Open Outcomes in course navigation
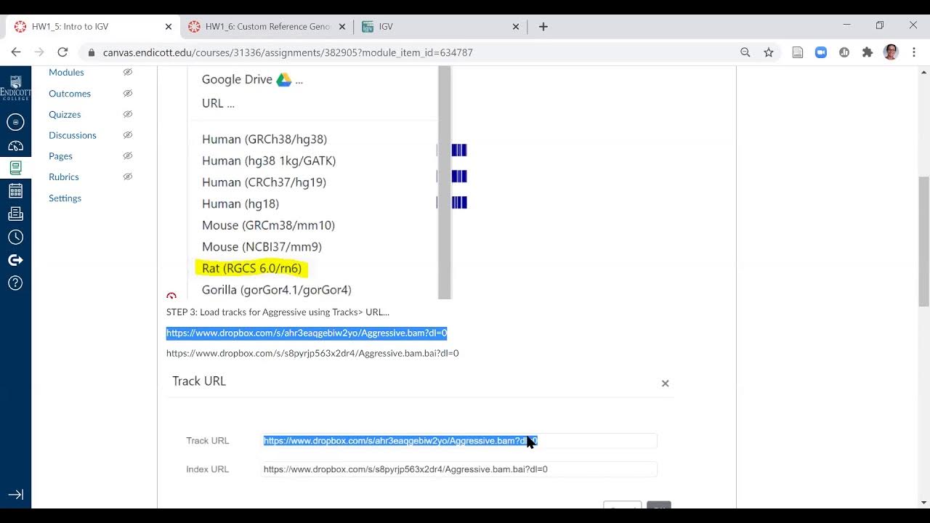This screenshot has height=523, width=930. point(70,93)
